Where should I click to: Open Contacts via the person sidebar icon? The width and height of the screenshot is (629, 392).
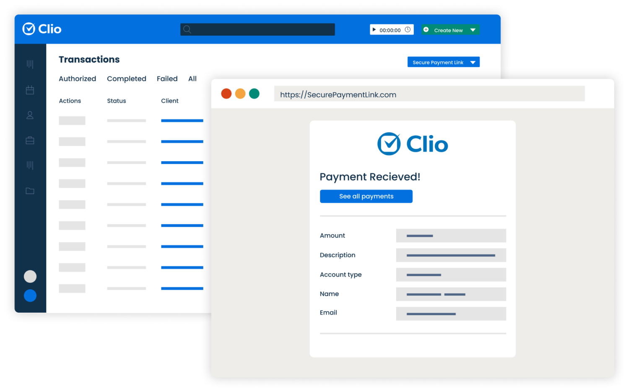pos(30,115)
